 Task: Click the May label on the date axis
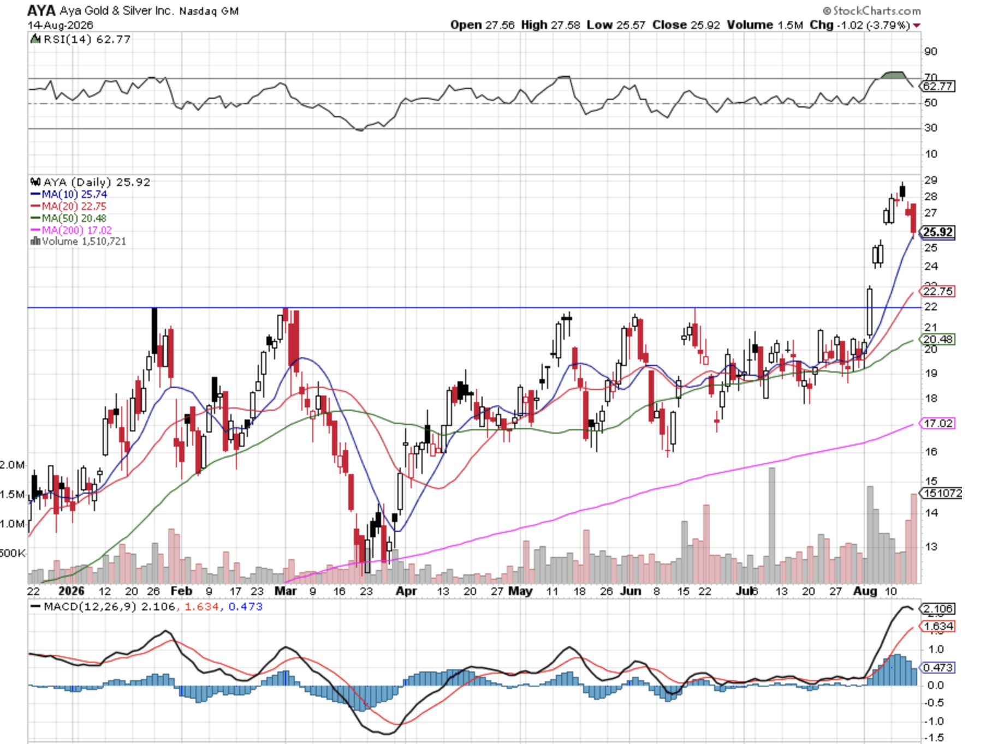(520, 591)
